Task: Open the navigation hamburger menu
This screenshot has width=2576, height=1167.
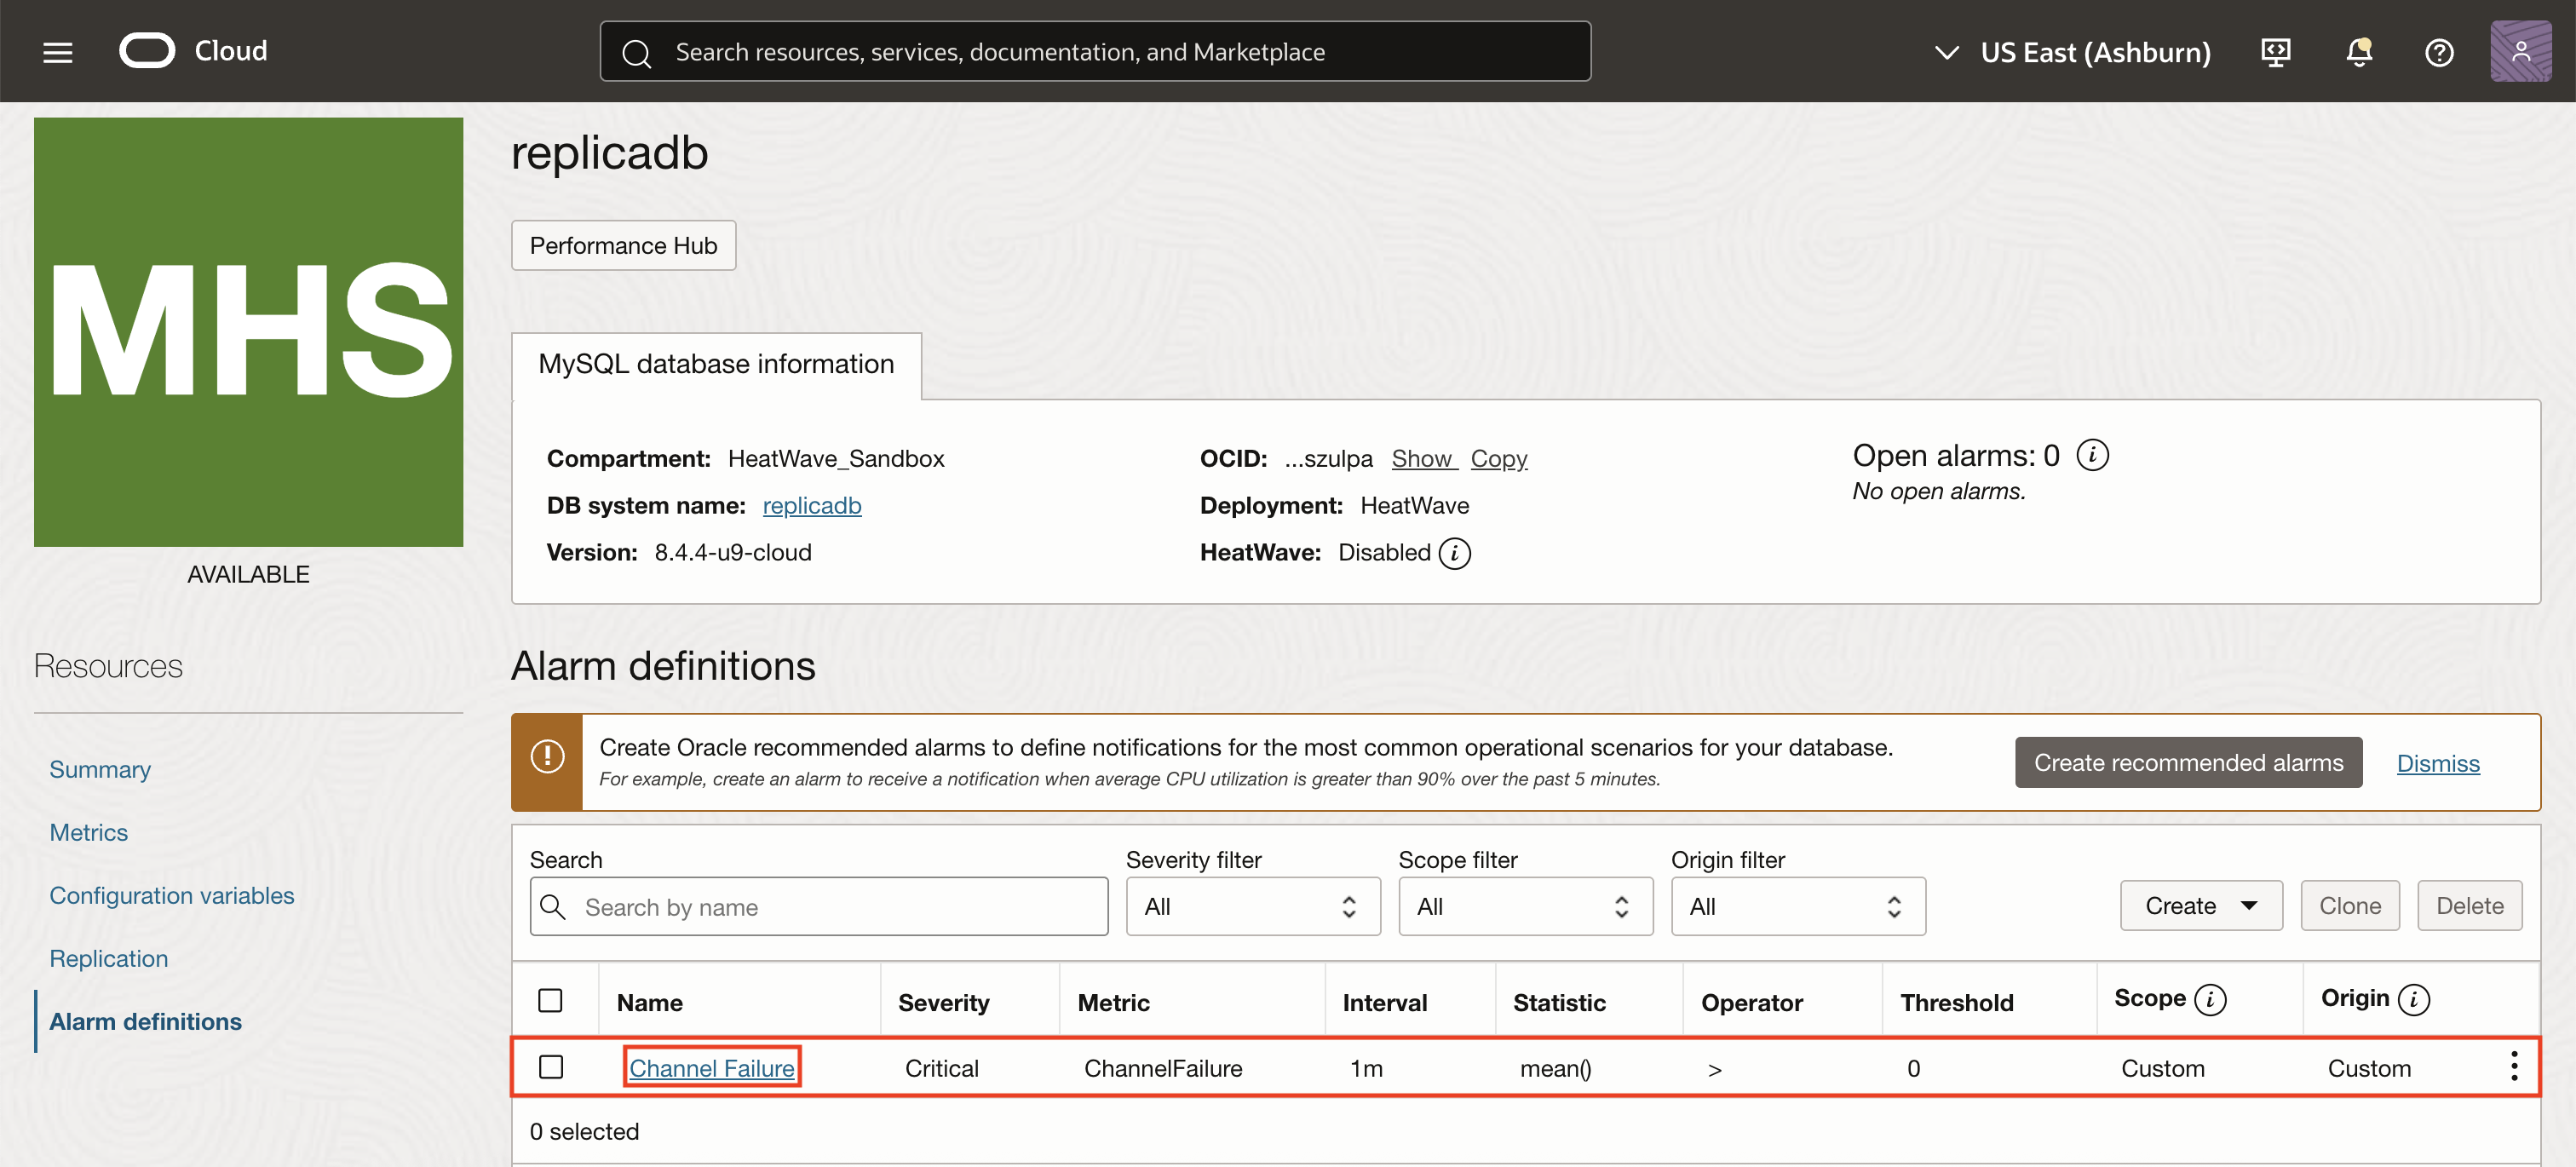Action: [x=57, y=51]
